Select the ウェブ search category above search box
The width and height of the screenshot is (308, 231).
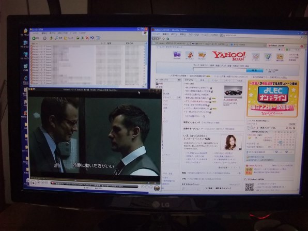(x=196, y=65)
